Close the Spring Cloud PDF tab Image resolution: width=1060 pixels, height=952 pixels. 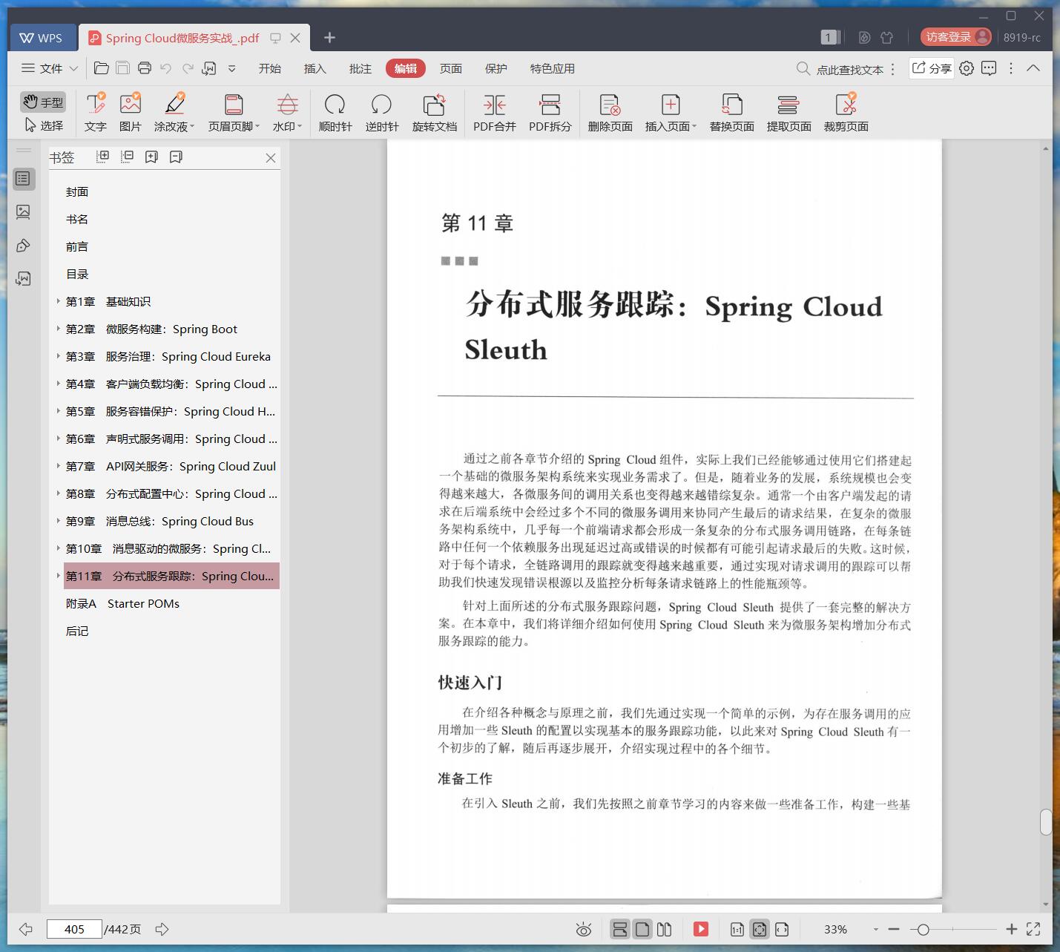tap(295, 38)
